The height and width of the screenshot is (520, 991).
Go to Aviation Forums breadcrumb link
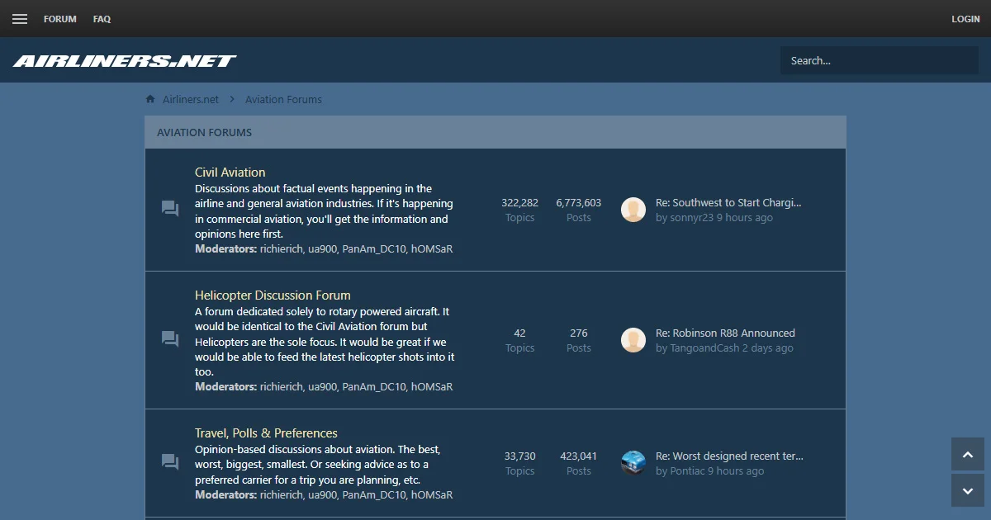283,99
